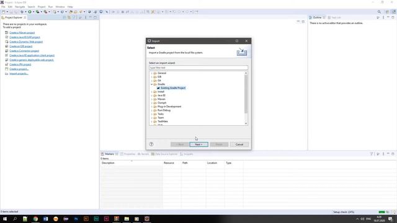This screenshot has width=397, height=223.
Task: Open the Run menu
Action: (x=51, y=7)
